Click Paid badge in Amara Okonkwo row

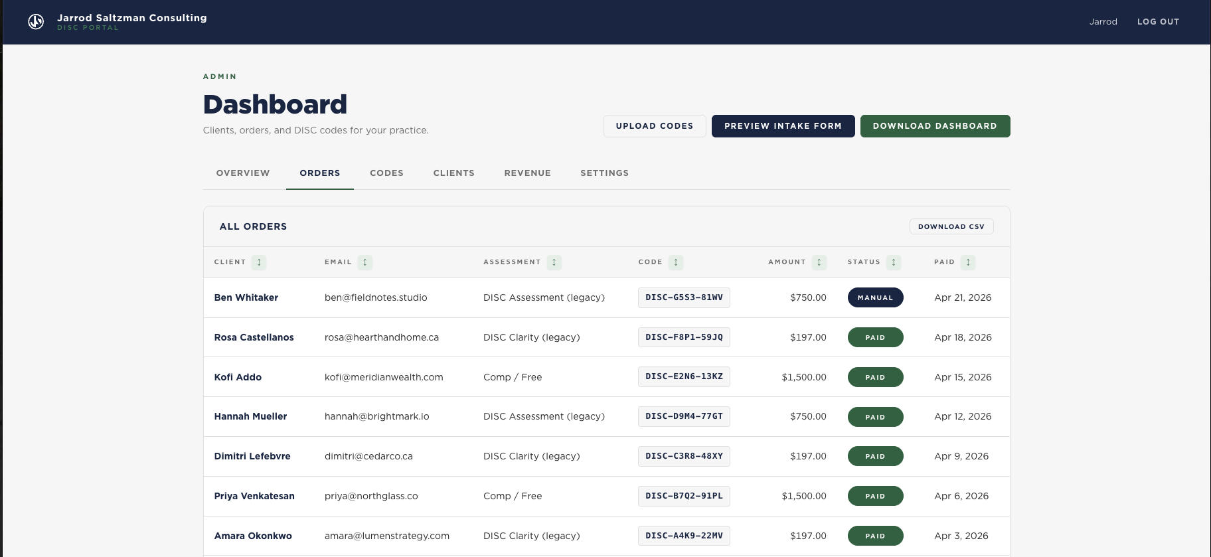tap(875, 536)
